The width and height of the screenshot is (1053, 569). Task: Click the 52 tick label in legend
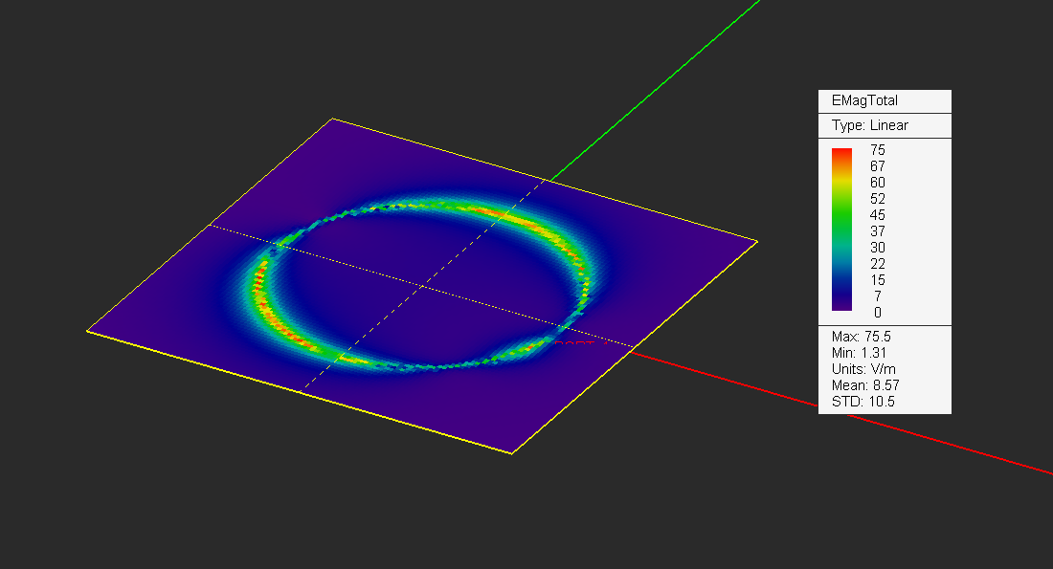tap(878, 199)
